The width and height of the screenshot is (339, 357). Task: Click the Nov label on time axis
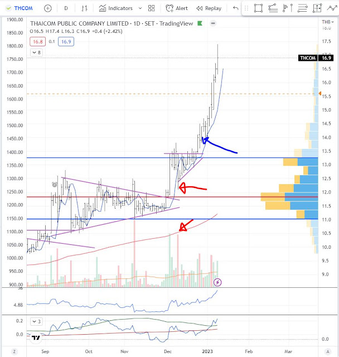point(124,351)
